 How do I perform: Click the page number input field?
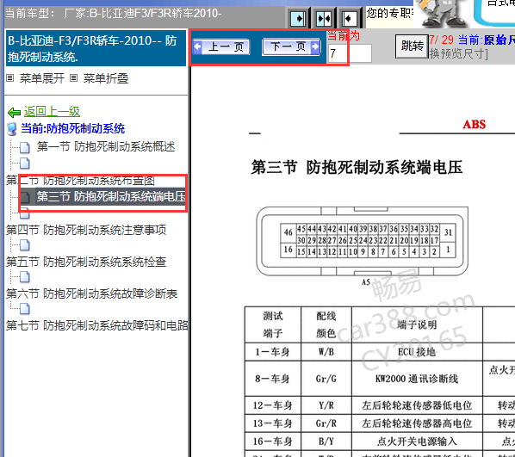[351, 53]
